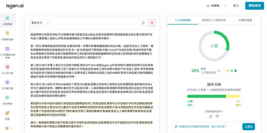Viewport: 267px width, 133px height.
Task: Click the green legend dot
Action: coord(235,71)
